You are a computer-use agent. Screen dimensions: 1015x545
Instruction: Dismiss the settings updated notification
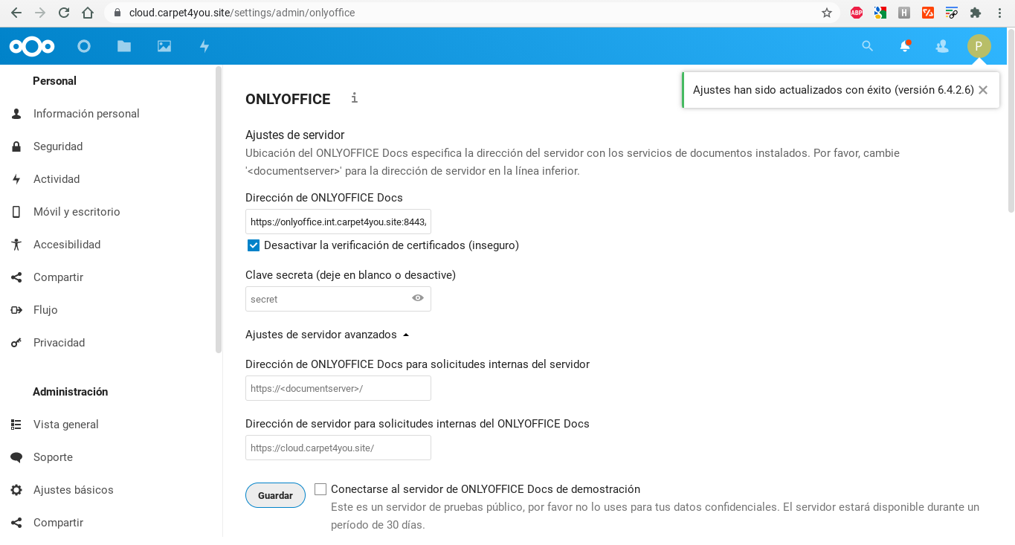click(x=983, y=90)
